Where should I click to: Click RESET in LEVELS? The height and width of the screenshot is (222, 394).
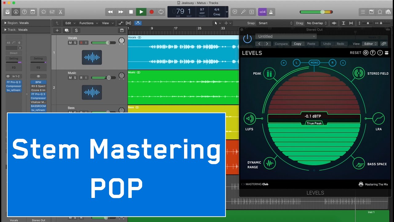356,53
